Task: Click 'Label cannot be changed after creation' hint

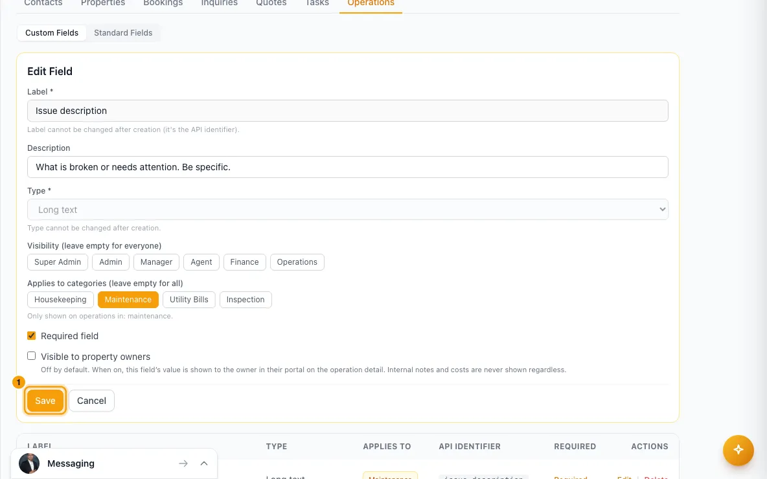Action: (133, 130)
